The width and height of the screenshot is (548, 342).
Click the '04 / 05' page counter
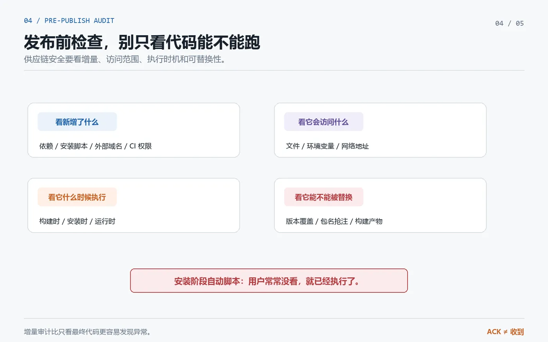[509, 23]
